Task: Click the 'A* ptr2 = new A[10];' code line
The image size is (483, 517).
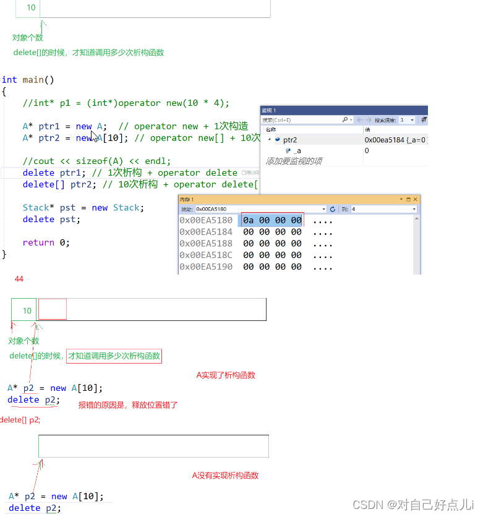Action: click(75, 138)
